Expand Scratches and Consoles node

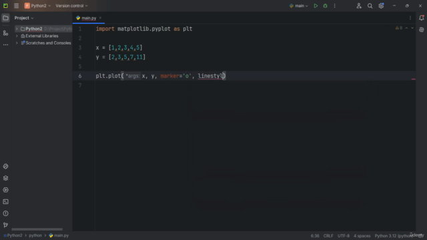(17, 43)
